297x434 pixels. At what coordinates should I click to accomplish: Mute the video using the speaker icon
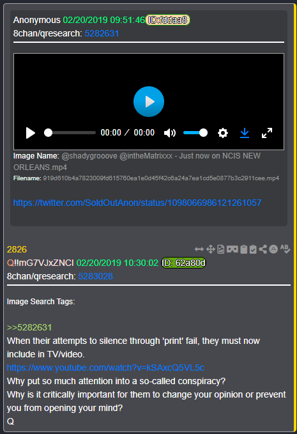pos(170,133)
